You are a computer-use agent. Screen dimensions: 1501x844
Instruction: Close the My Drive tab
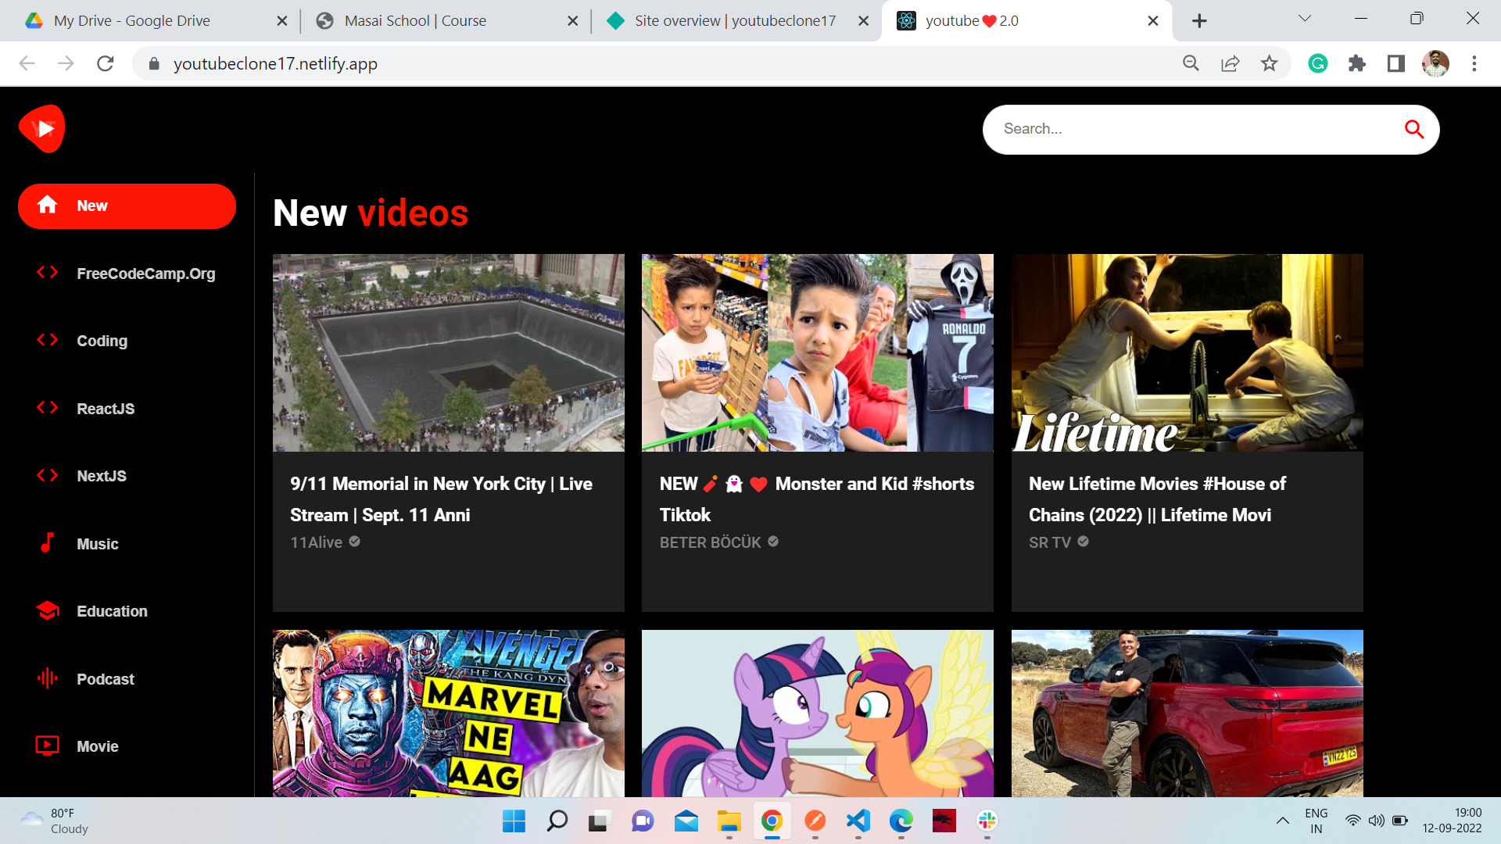pyautogui.click(x=282, y=21)
